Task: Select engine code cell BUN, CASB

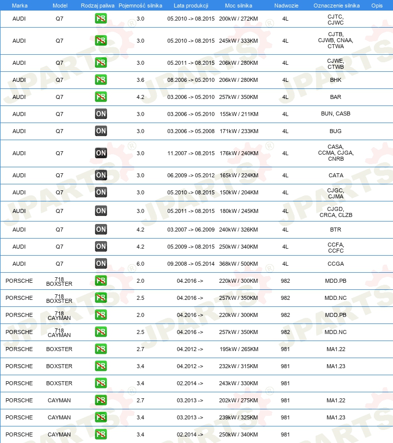Action: (x=336, y=114)
